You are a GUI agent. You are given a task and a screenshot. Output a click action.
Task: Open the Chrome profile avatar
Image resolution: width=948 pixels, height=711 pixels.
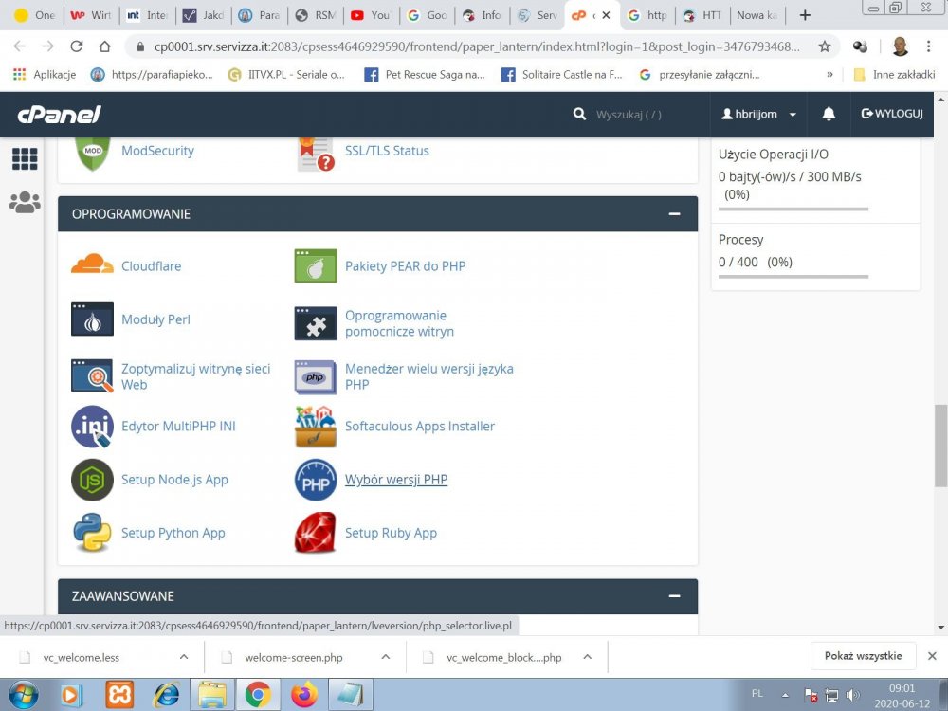[901, 46]
